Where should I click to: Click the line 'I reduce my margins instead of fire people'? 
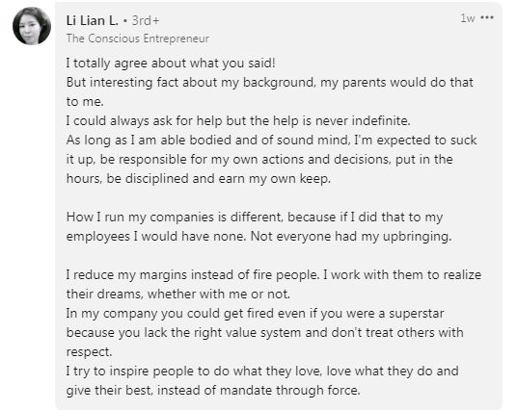click(274, 274)
